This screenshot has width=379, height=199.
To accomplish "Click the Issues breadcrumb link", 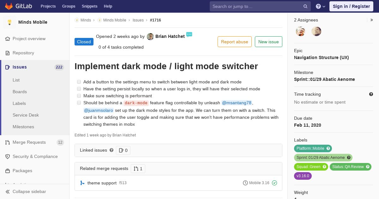I will (x=138, y=20).
